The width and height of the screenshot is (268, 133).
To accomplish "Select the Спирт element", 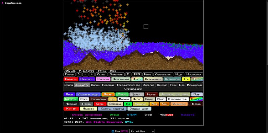I will [x=149, y=99].
